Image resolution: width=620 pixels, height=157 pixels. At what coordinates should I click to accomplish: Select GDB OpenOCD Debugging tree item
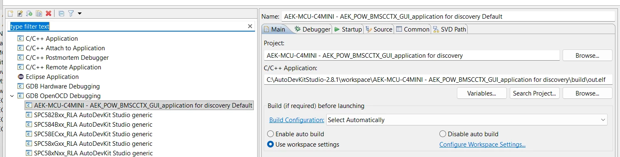[63, 96]
